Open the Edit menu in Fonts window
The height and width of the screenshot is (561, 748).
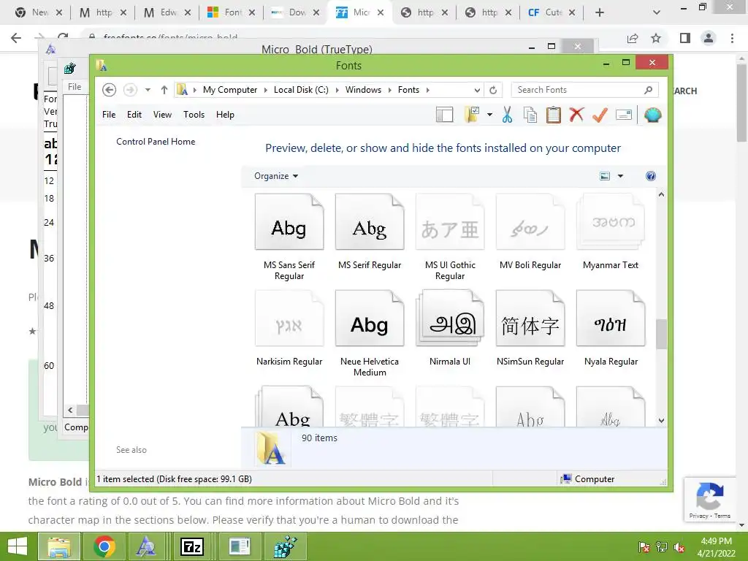[134, 115]
